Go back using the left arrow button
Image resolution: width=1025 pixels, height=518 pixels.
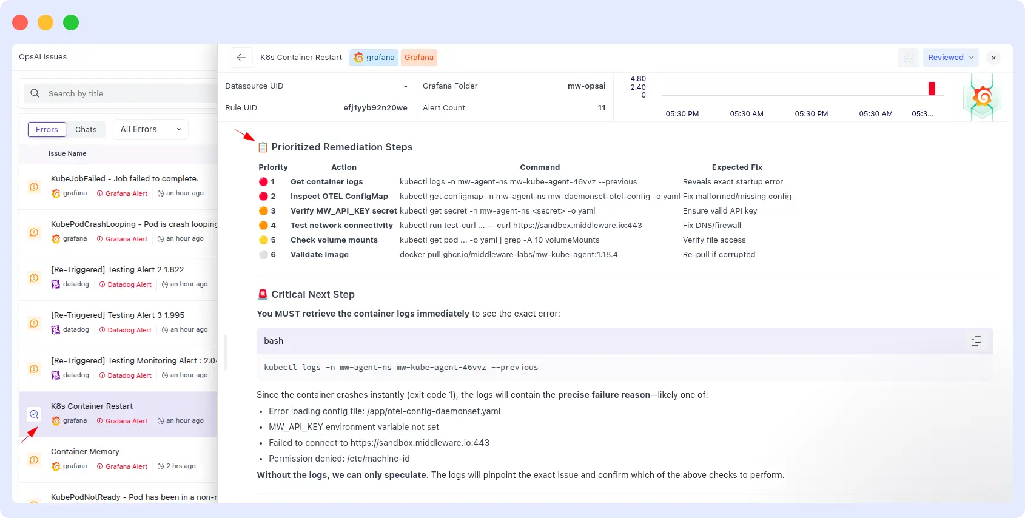tap(241, 58)
